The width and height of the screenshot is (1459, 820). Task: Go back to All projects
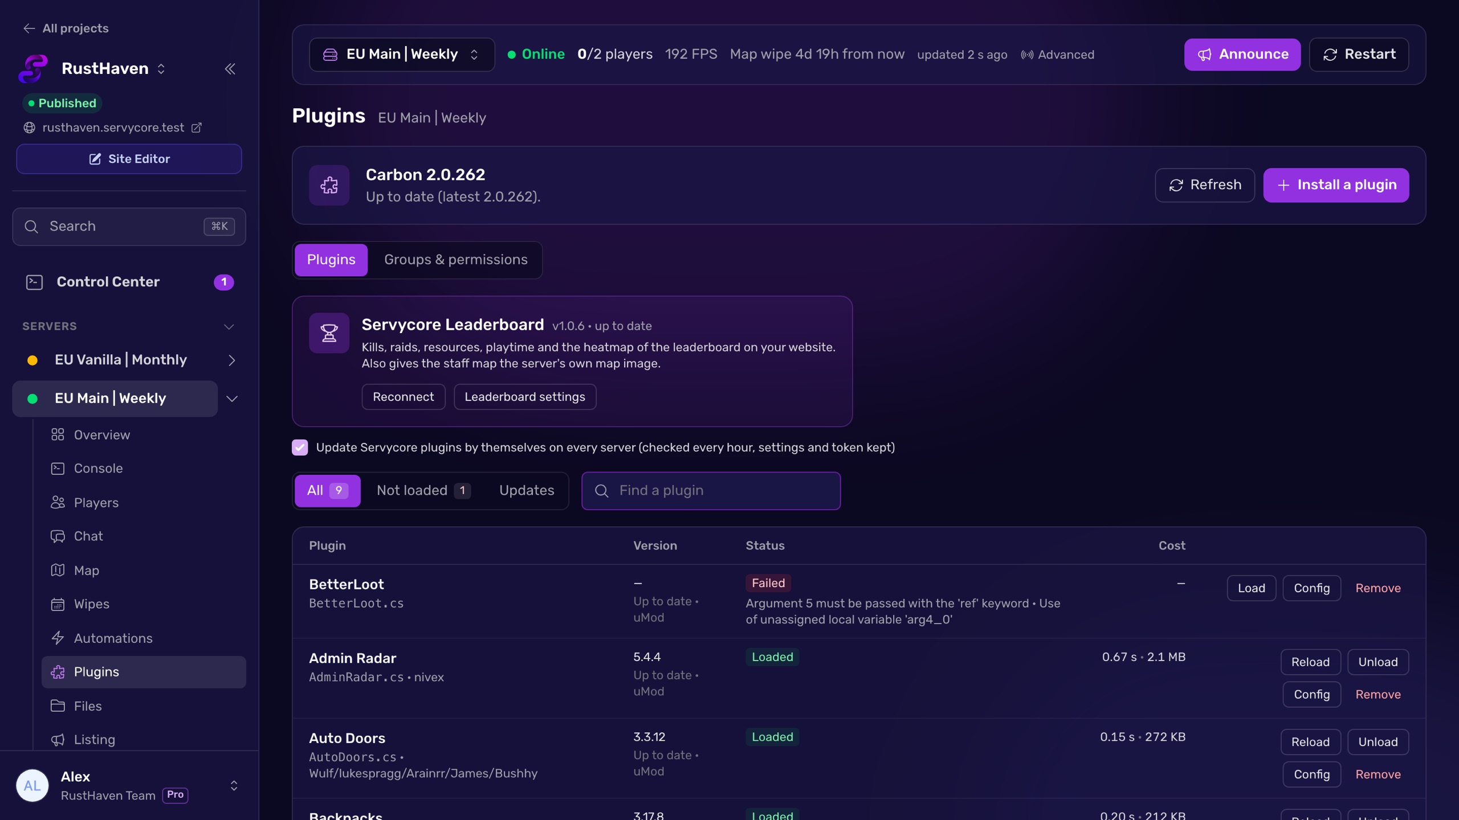pos(66,28)
